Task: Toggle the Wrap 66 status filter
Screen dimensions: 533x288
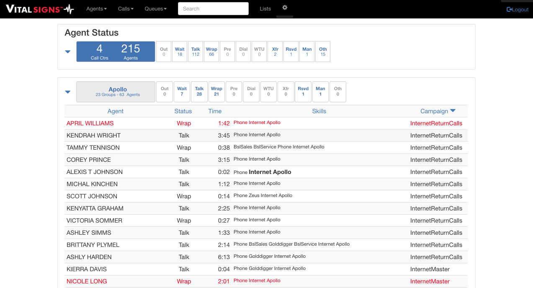Action: point(211,52)
